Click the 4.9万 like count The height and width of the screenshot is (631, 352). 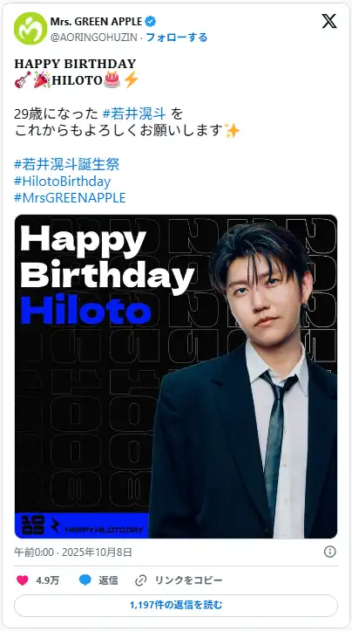[x=48, y=580]
